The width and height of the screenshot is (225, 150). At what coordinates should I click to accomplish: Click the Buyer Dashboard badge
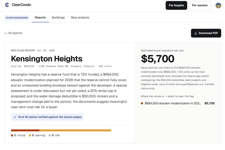click(17, 18)
